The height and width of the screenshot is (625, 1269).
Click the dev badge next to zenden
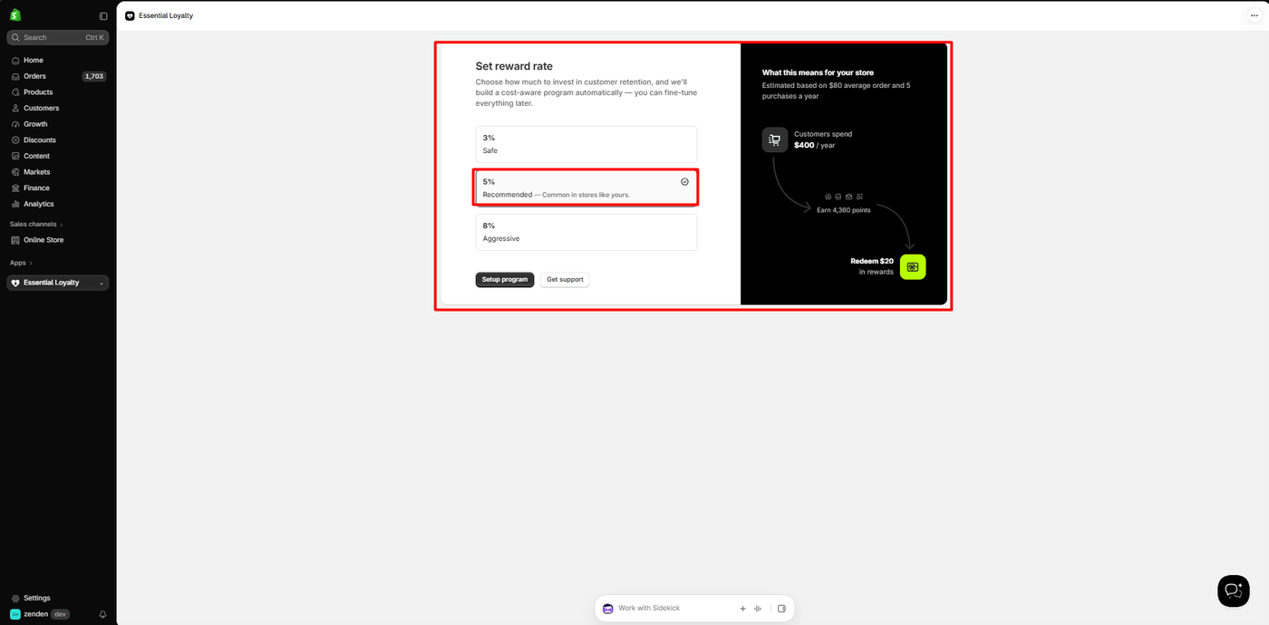tap(61, 614)
